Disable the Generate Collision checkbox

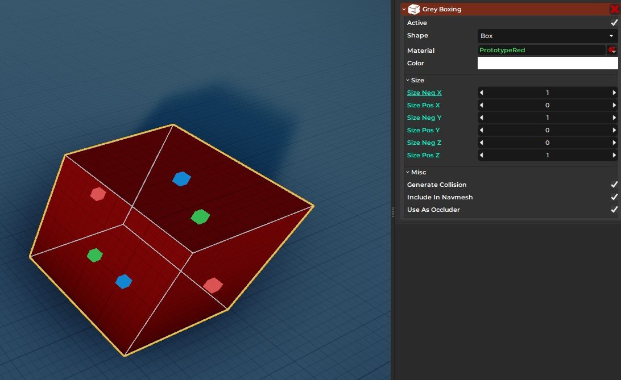click(x=614, y=185)
